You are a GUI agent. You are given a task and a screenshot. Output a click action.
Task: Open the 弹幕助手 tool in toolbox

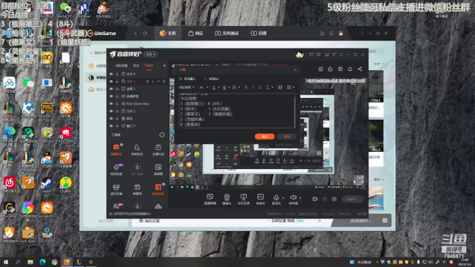116,150
